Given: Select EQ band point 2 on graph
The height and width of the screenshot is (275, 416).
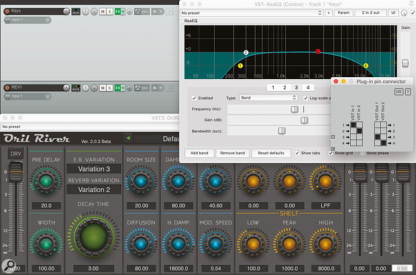Looking at the screenshot, I should click(x=246, y=52).
